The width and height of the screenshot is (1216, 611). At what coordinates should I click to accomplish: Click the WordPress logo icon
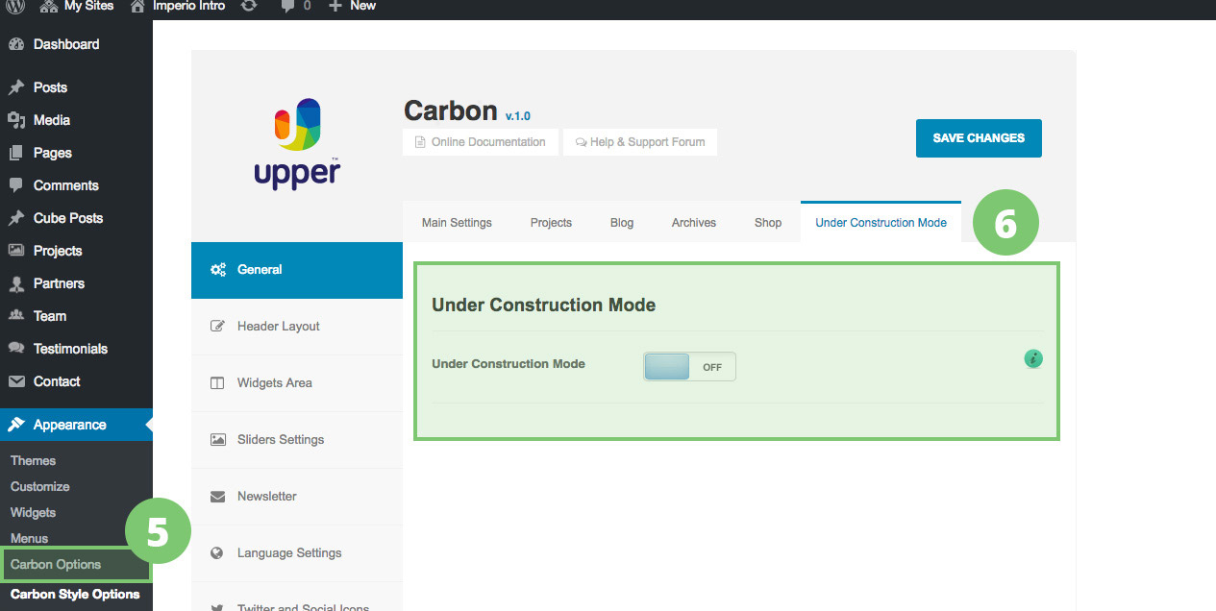tap(15, 6)
